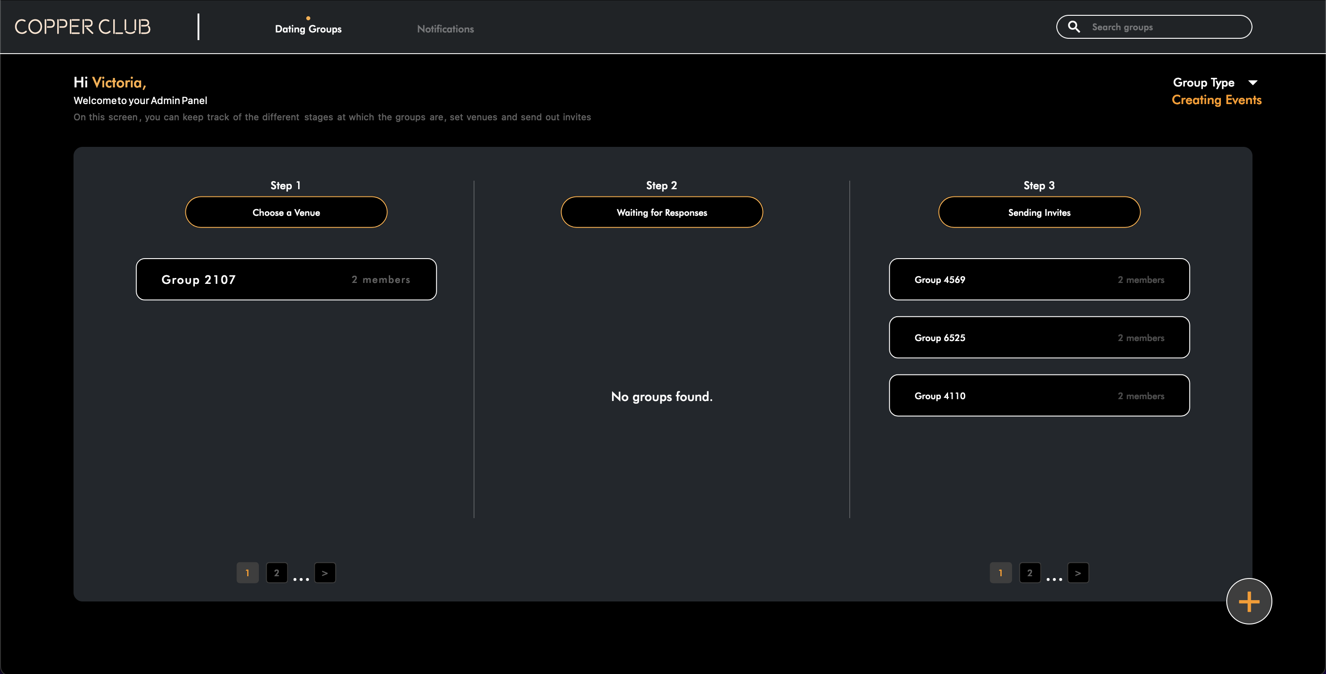The height and width of the screenshot is (674, 1326).
Task: Click the orange dot above Dating Groups
Action: click(308, 18)
